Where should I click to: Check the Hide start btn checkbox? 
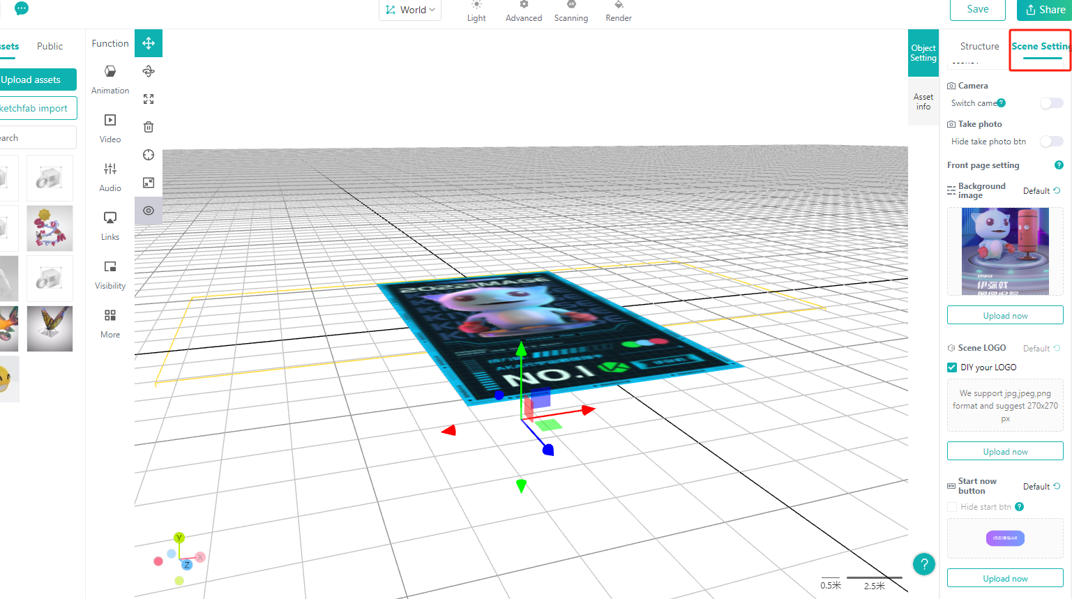click(952, 507)
